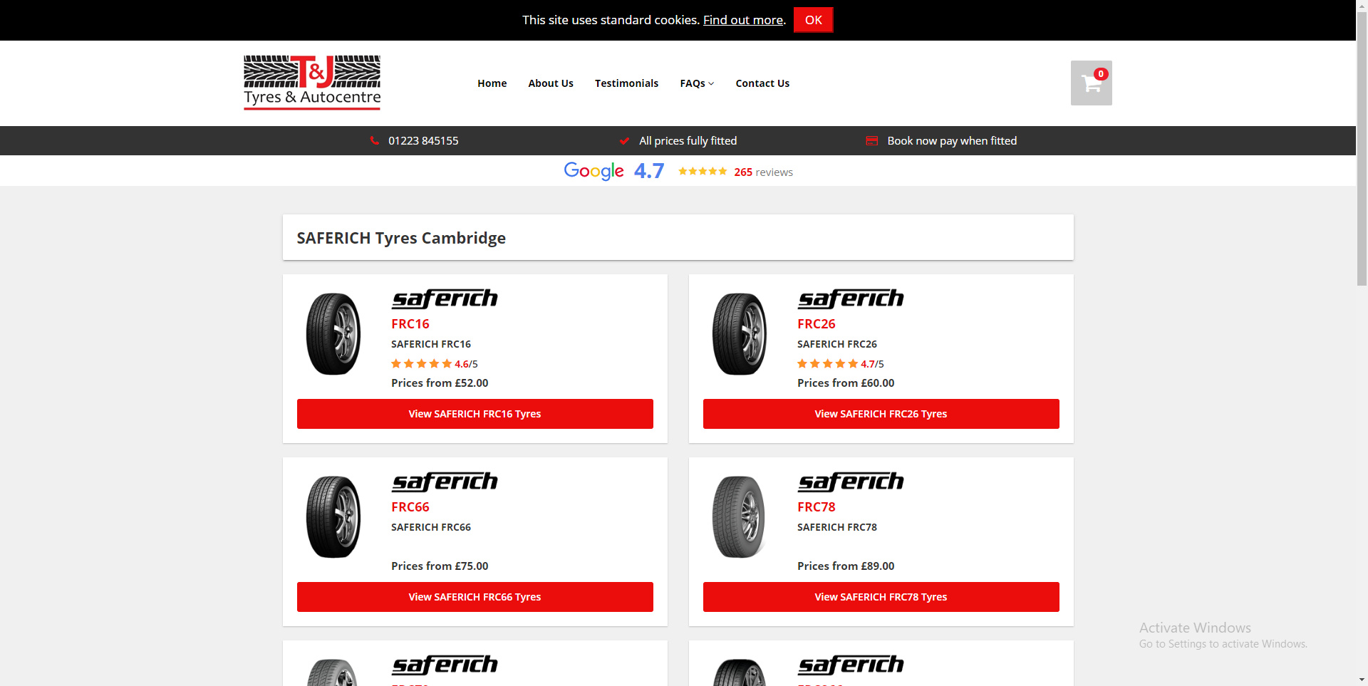Image resolution: width=1368 pixels, height=686 pixels.
Task: Go to the Home page
Action: 492,83
